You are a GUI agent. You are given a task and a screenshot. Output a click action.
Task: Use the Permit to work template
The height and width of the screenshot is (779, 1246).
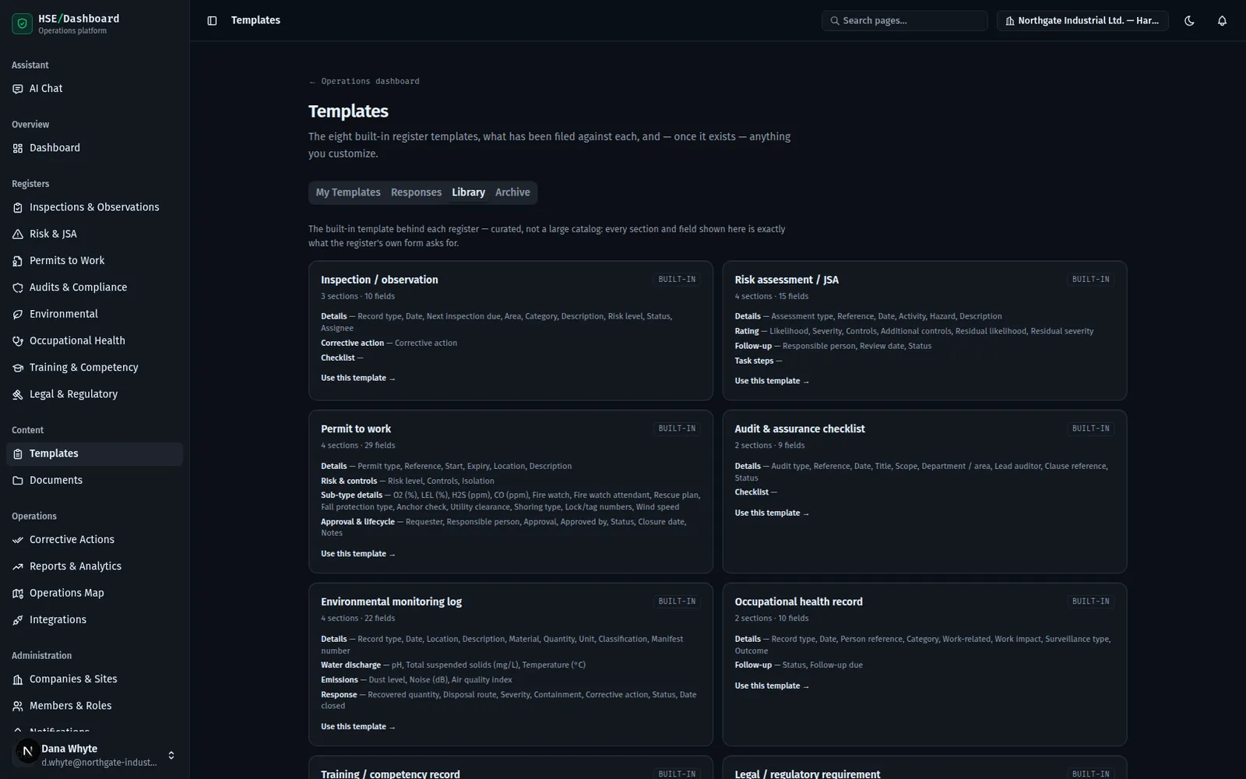tap(358, 554)
